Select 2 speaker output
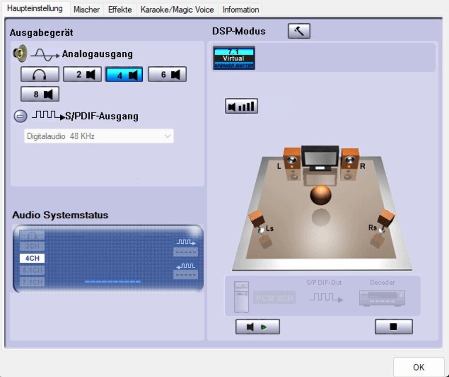Viewport: 449px width, 377px height. [x=82, y=74]
